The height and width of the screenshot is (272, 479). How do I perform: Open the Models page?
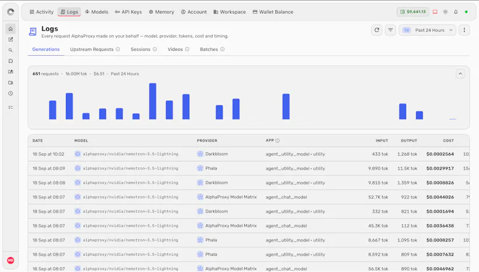pos(96,12)
